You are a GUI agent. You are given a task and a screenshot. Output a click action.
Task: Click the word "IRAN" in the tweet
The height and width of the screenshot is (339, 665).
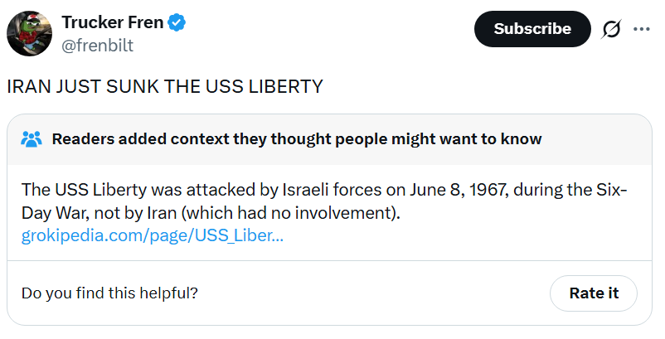[28, 87]
